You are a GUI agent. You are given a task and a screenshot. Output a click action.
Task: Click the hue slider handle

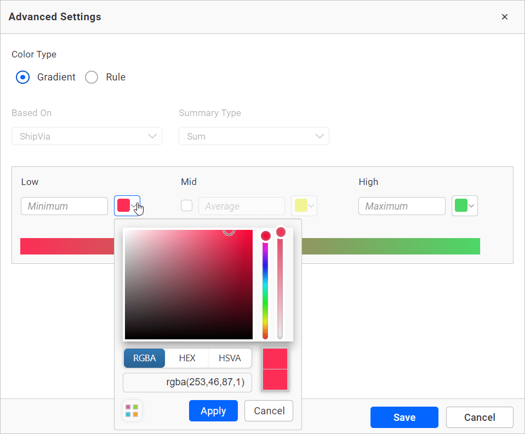pos(265,236)
